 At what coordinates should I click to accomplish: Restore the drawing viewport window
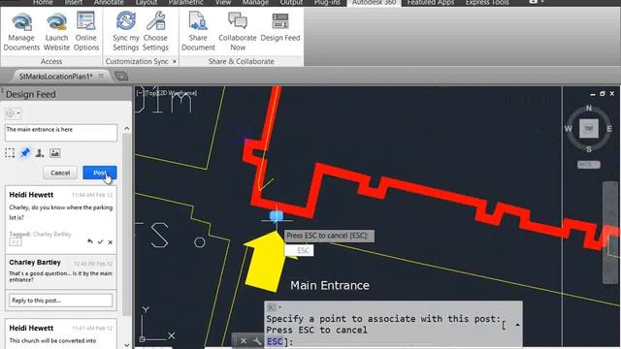(x=602, y=94)
